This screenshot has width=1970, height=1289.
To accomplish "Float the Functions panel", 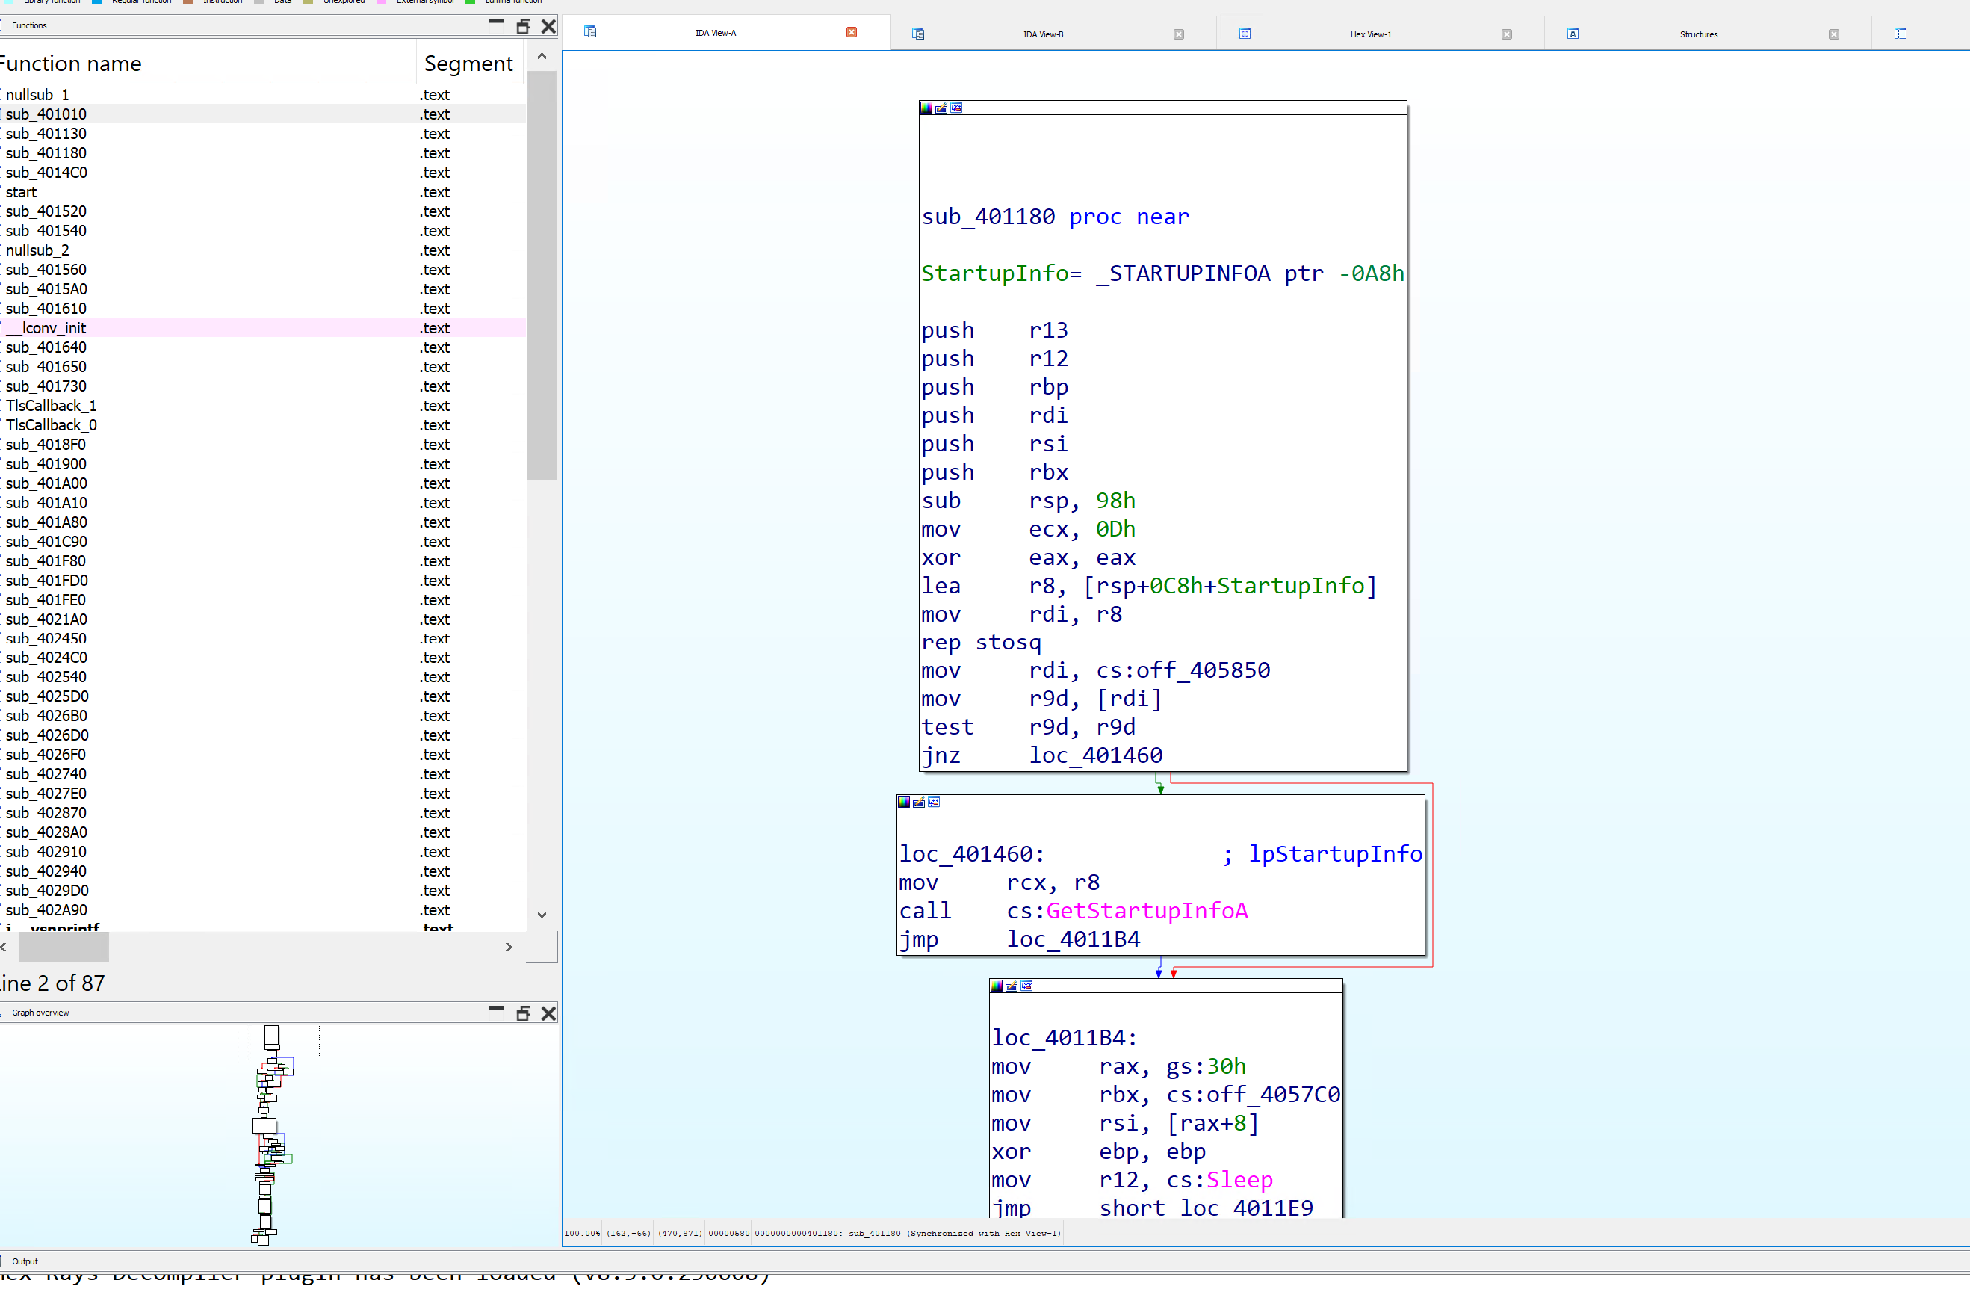I will point(522,26).
